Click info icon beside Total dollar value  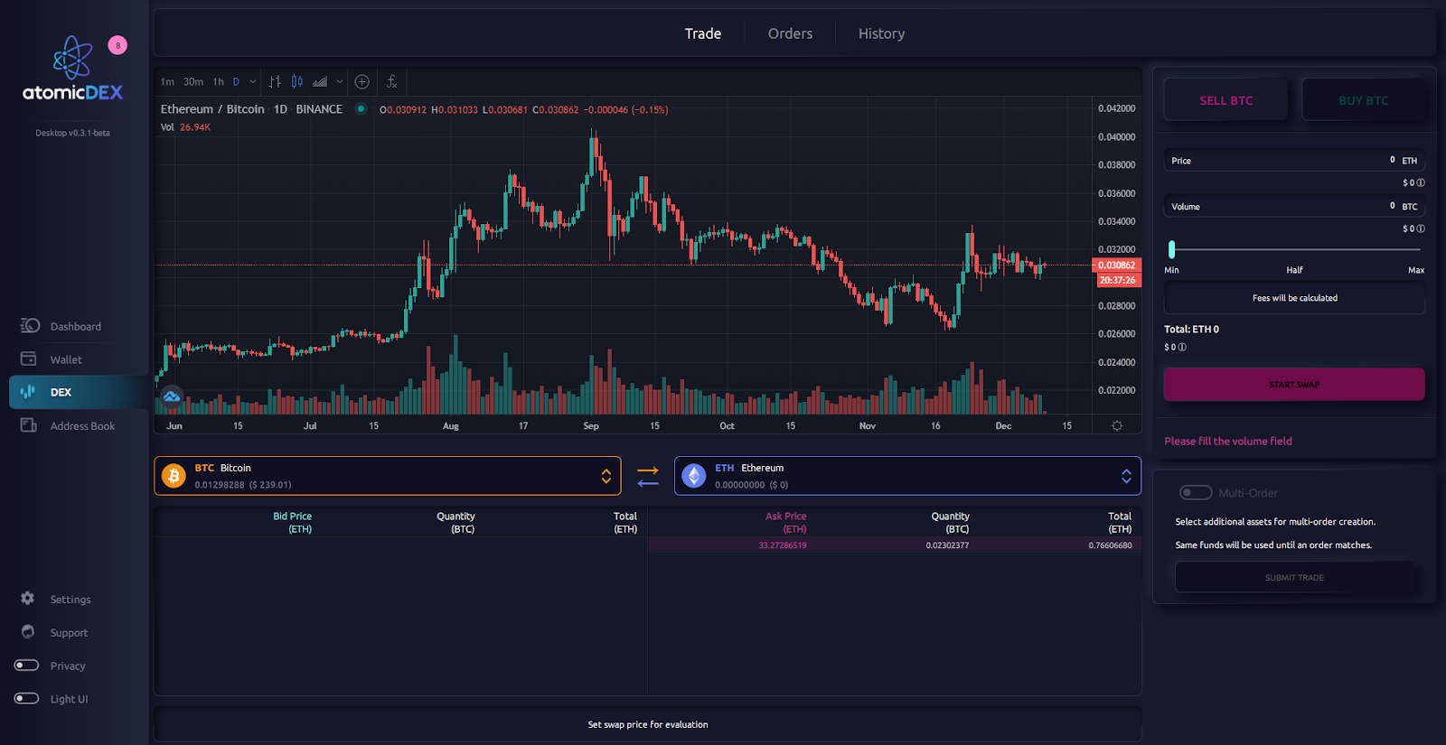coord(1182,348)
